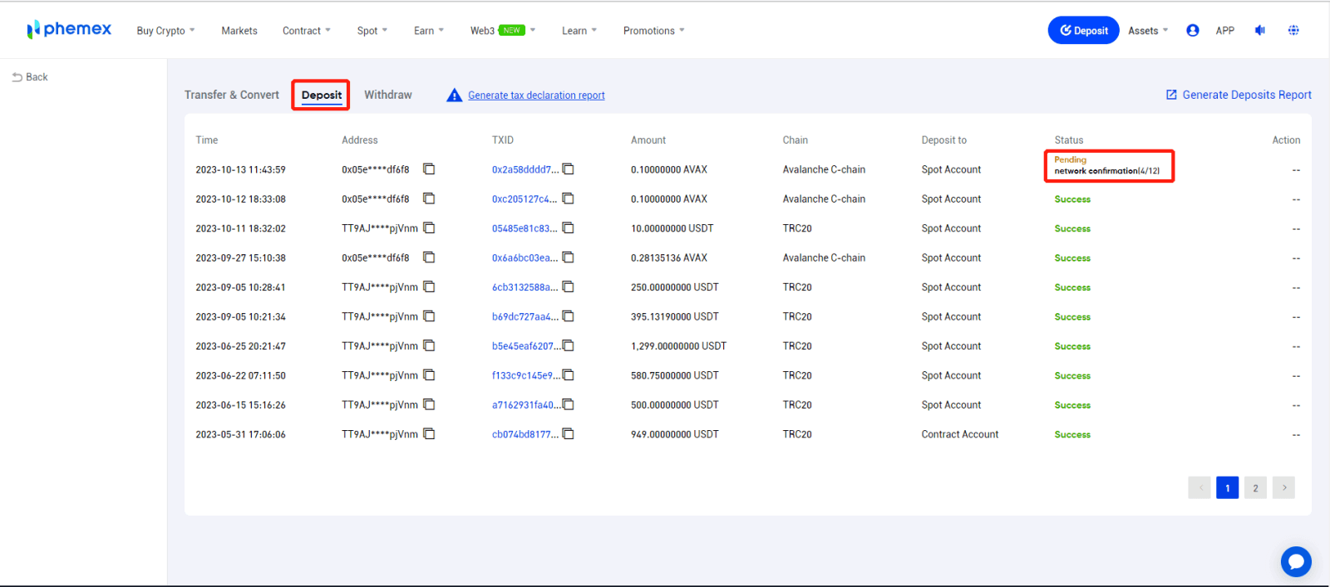Open the live chat support bubble
Image resolution: width=1330 pixels, height=587 pixels.
coord(1295,562)
